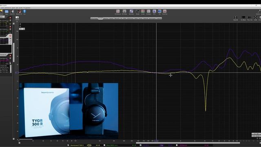The width and height of the screenshot is (261, 147).
Task: Toggle the second legend trace checkbox
Action: coord(104,145)
